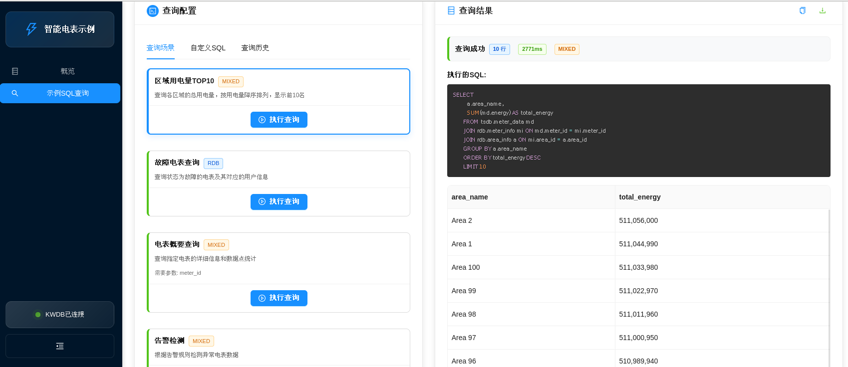Click the 511,022,970 value cell
The height and width of the screenshot is (367, 848).
(x=723, y=291)
